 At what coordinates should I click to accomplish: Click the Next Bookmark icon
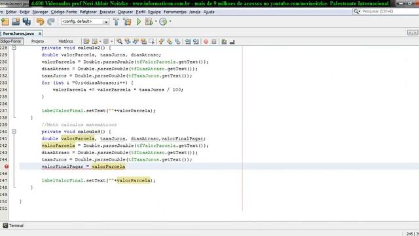pos(170,41)
